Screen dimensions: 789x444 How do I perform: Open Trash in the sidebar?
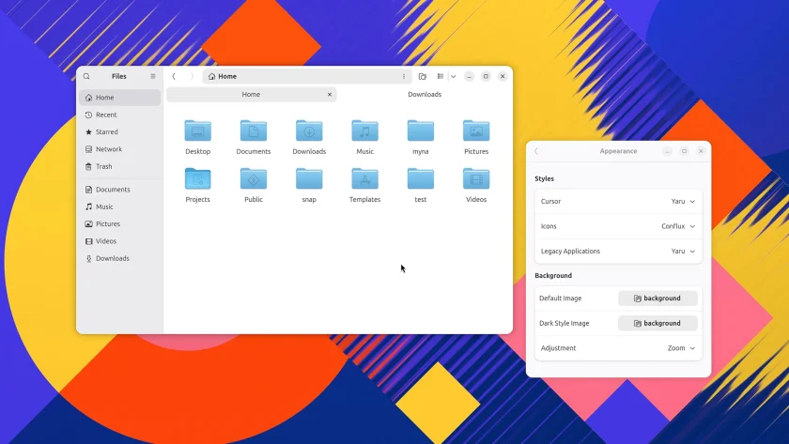[x=120, y=166]
